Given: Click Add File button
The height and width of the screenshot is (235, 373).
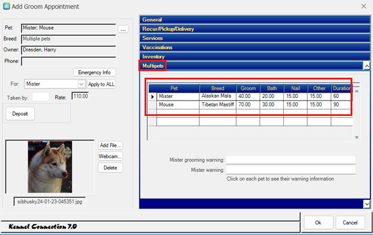Looking at the screenshot, I should click(111, 145).
